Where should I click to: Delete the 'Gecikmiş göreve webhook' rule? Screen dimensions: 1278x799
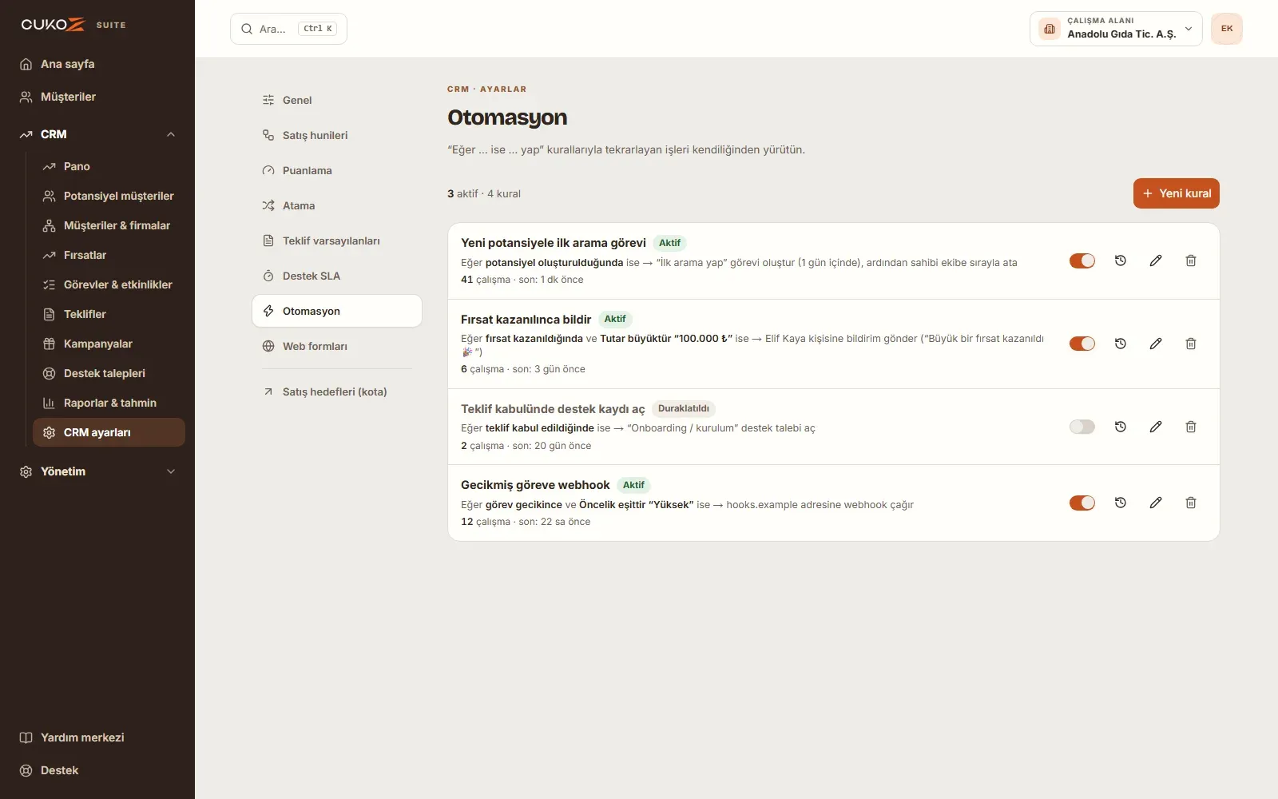pyautogui.click(x=1191, y=503)
